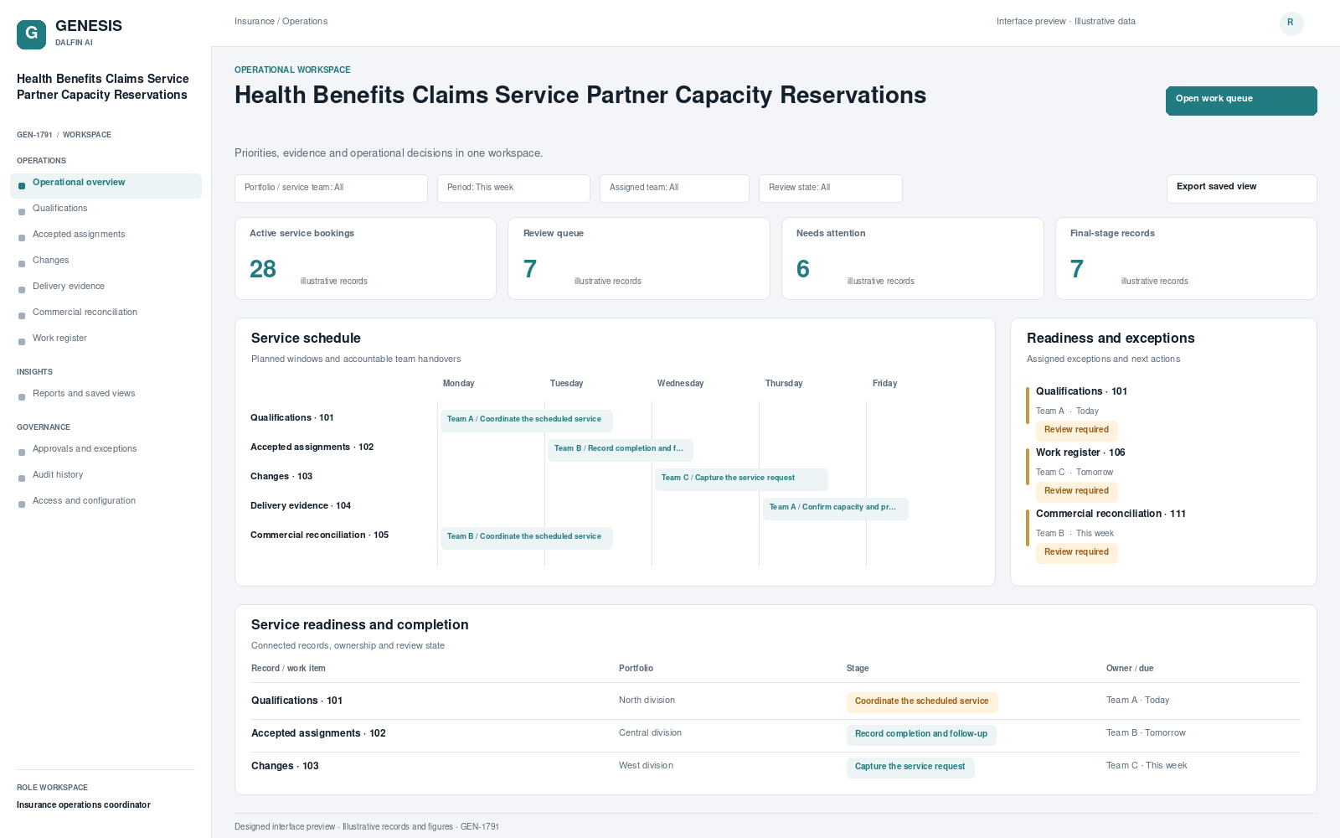Open the Portfolio / service team filter
This screenshot has height=838, width=1340.
331,189
